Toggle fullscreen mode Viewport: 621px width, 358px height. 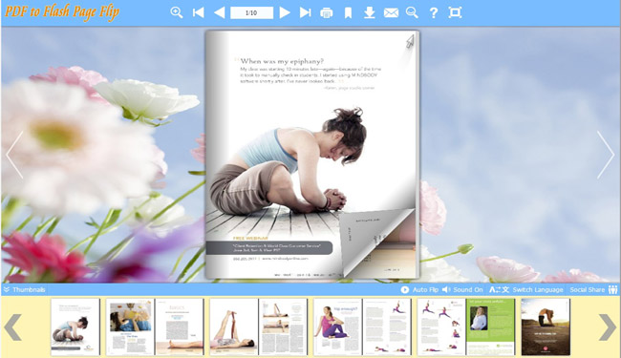(455, 12)
